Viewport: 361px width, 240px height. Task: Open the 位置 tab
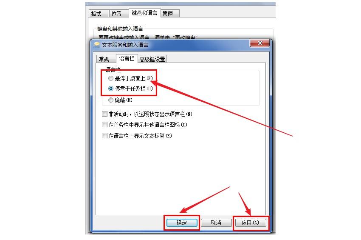coord(116,14)
